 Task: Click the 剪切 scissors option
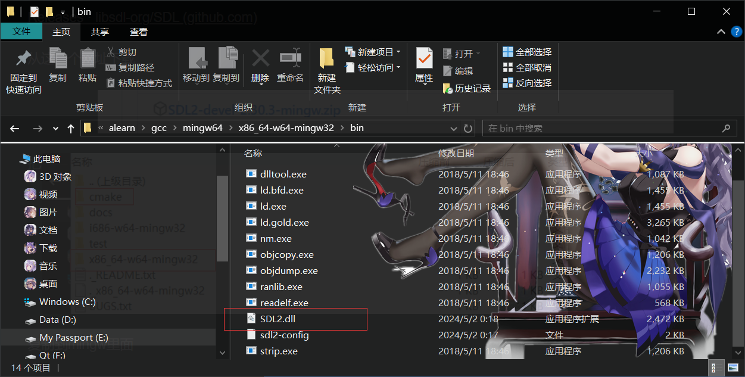[x=121, y=52]
